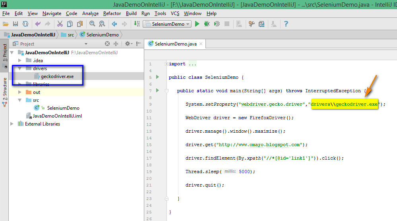Image resolution: width=397 pixels, height=221 pixels.
Task: Click the webdriver.gecko.driver string
Action: [272, 104]
